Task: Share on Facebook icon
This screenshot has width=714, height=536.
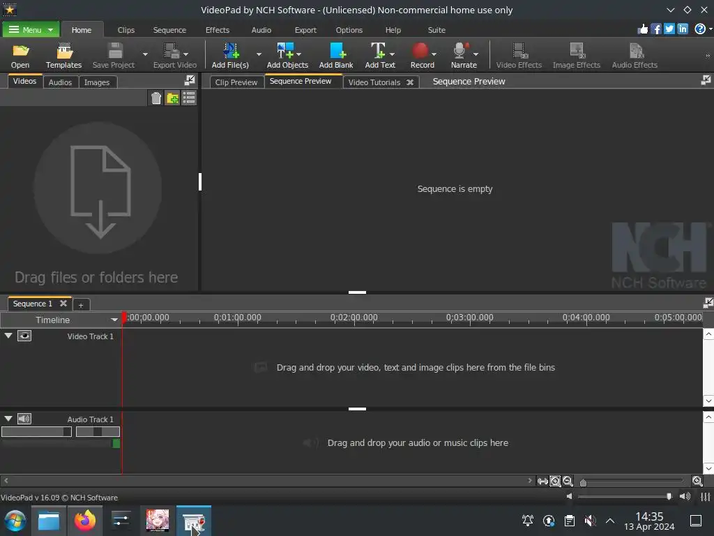Action: [x=655, y=29]
